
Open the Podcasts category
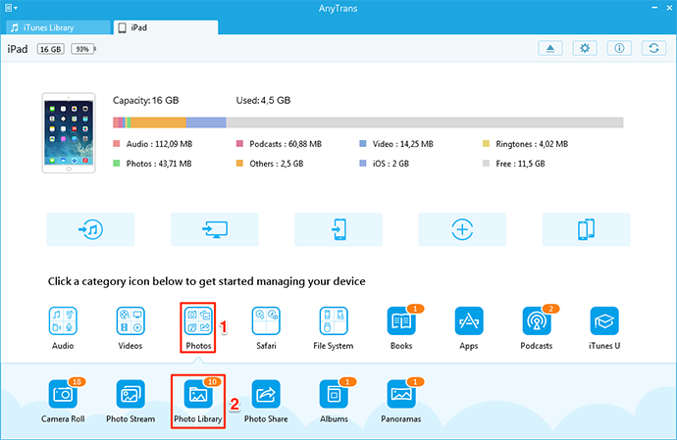tap(537, 321)
